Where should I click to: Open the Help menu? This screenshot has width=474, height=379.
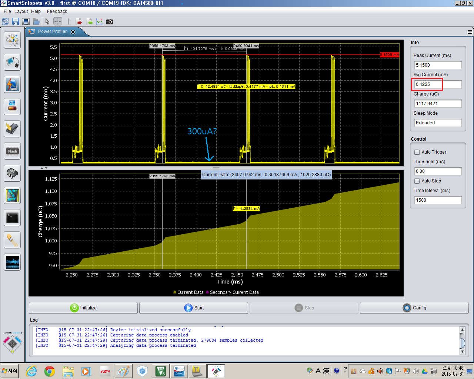click(36, 11)
